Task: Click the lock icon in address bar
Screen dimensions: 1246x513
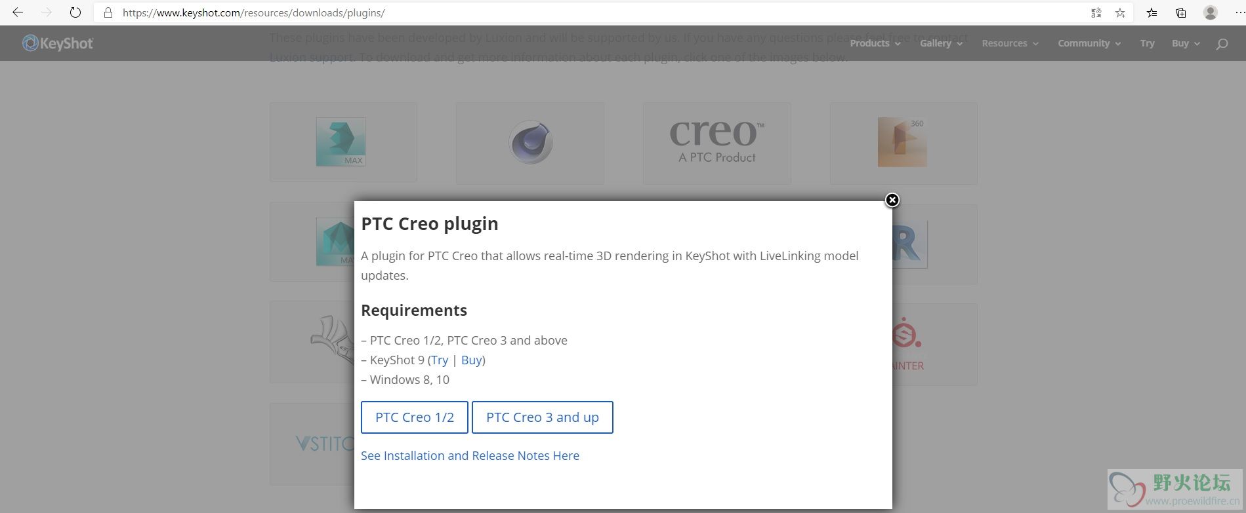Action: tap(108, 12)
